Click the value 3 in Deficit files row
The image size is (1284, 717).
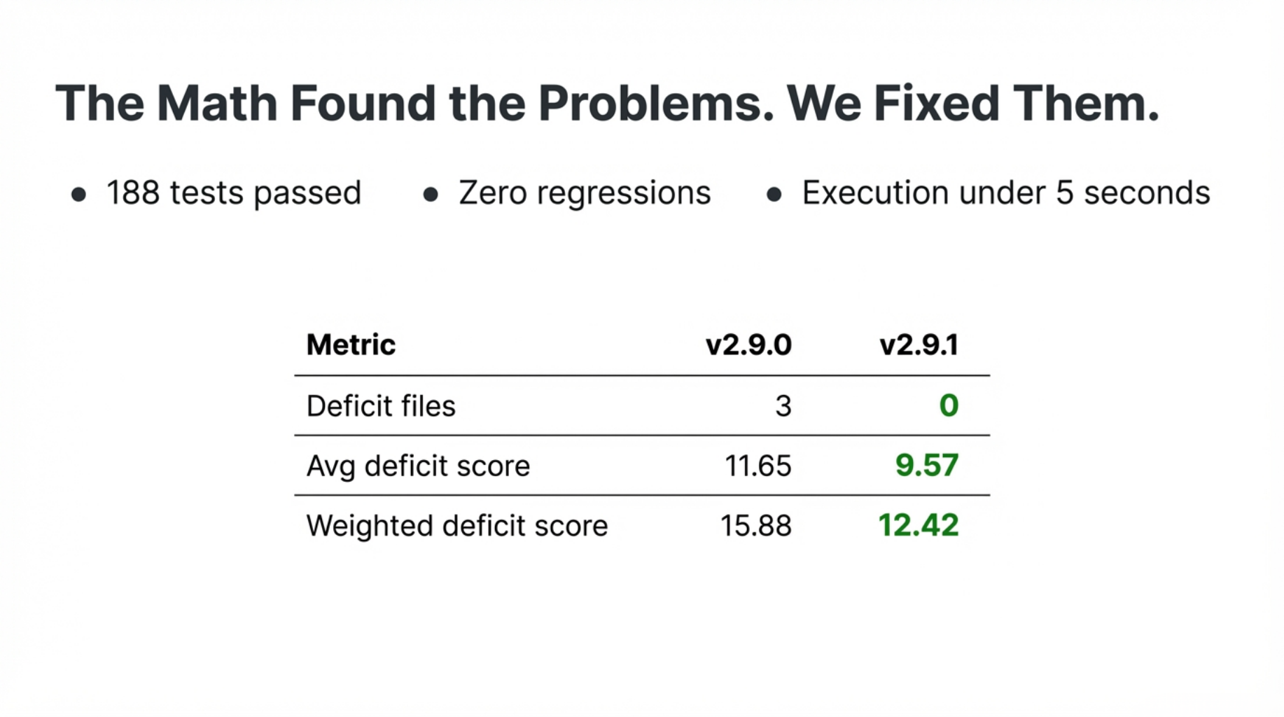click(x=783, y=406)
